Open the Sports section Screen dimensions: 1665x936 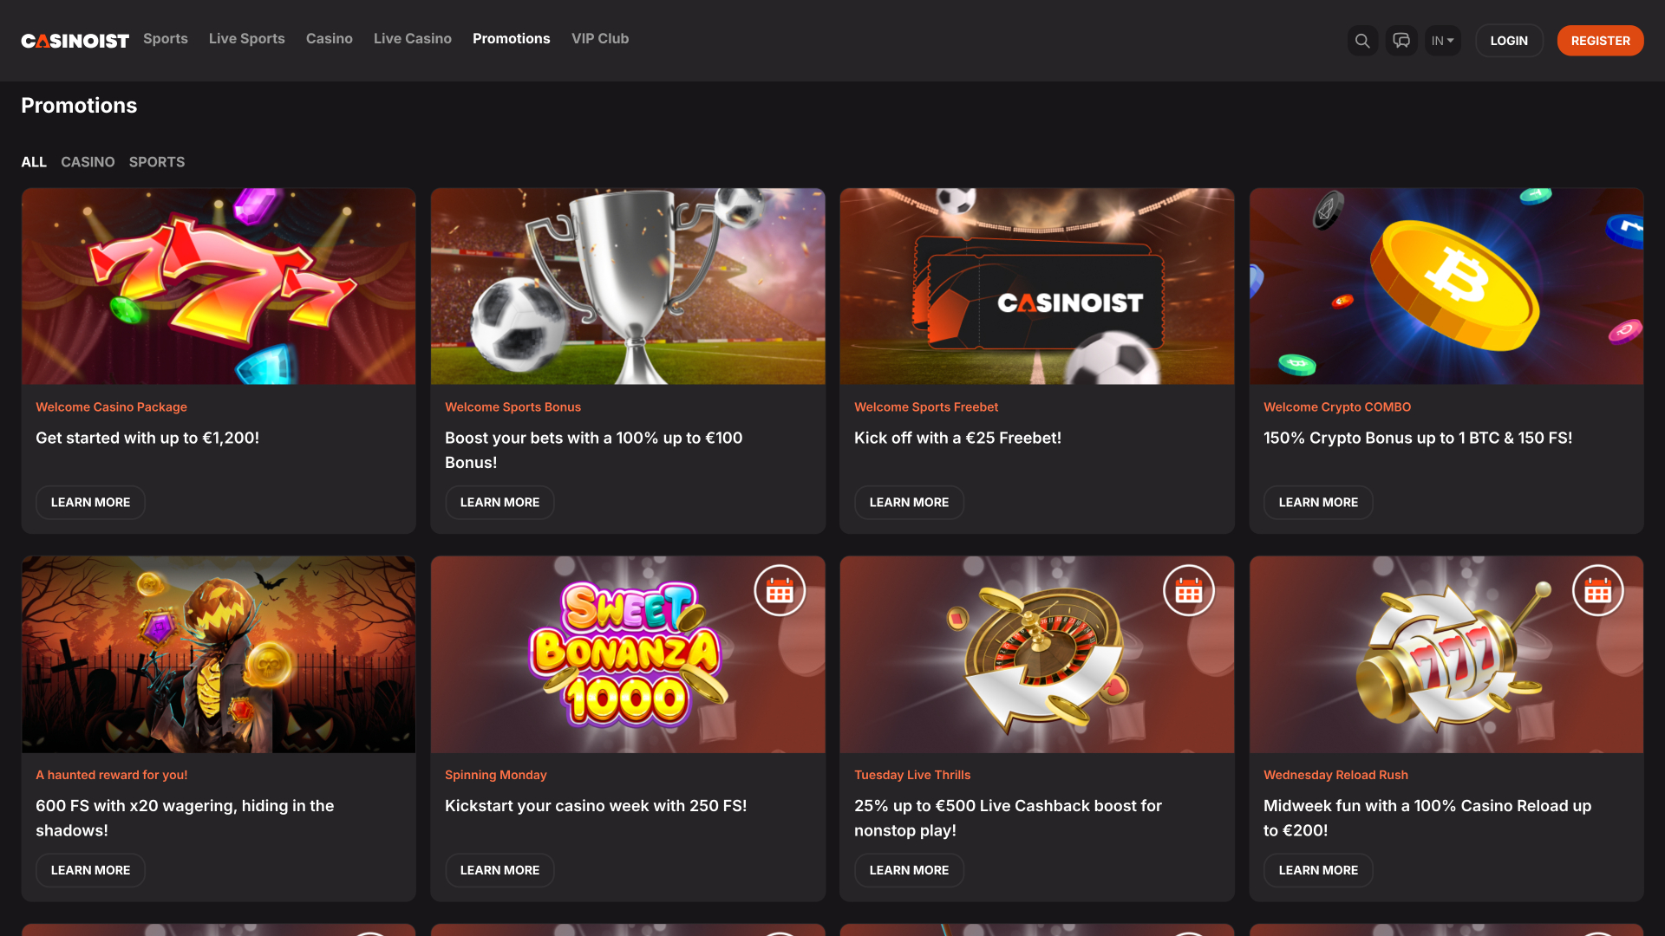pos(165,39)
